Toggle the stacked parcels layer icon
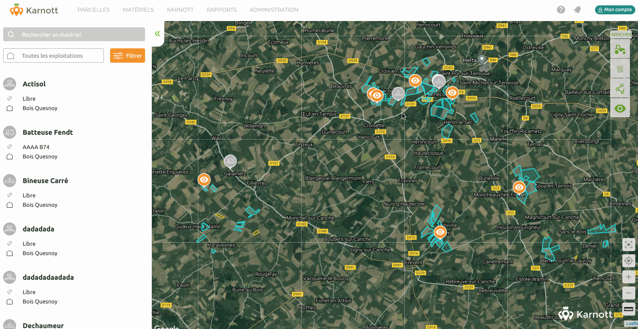Viewport: 638px width, 329px height. click(620, 68)
